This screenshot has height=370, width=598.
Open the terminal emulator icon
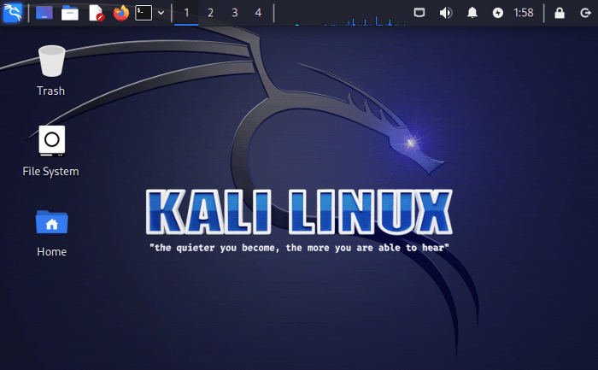click(x=144, y=13)
